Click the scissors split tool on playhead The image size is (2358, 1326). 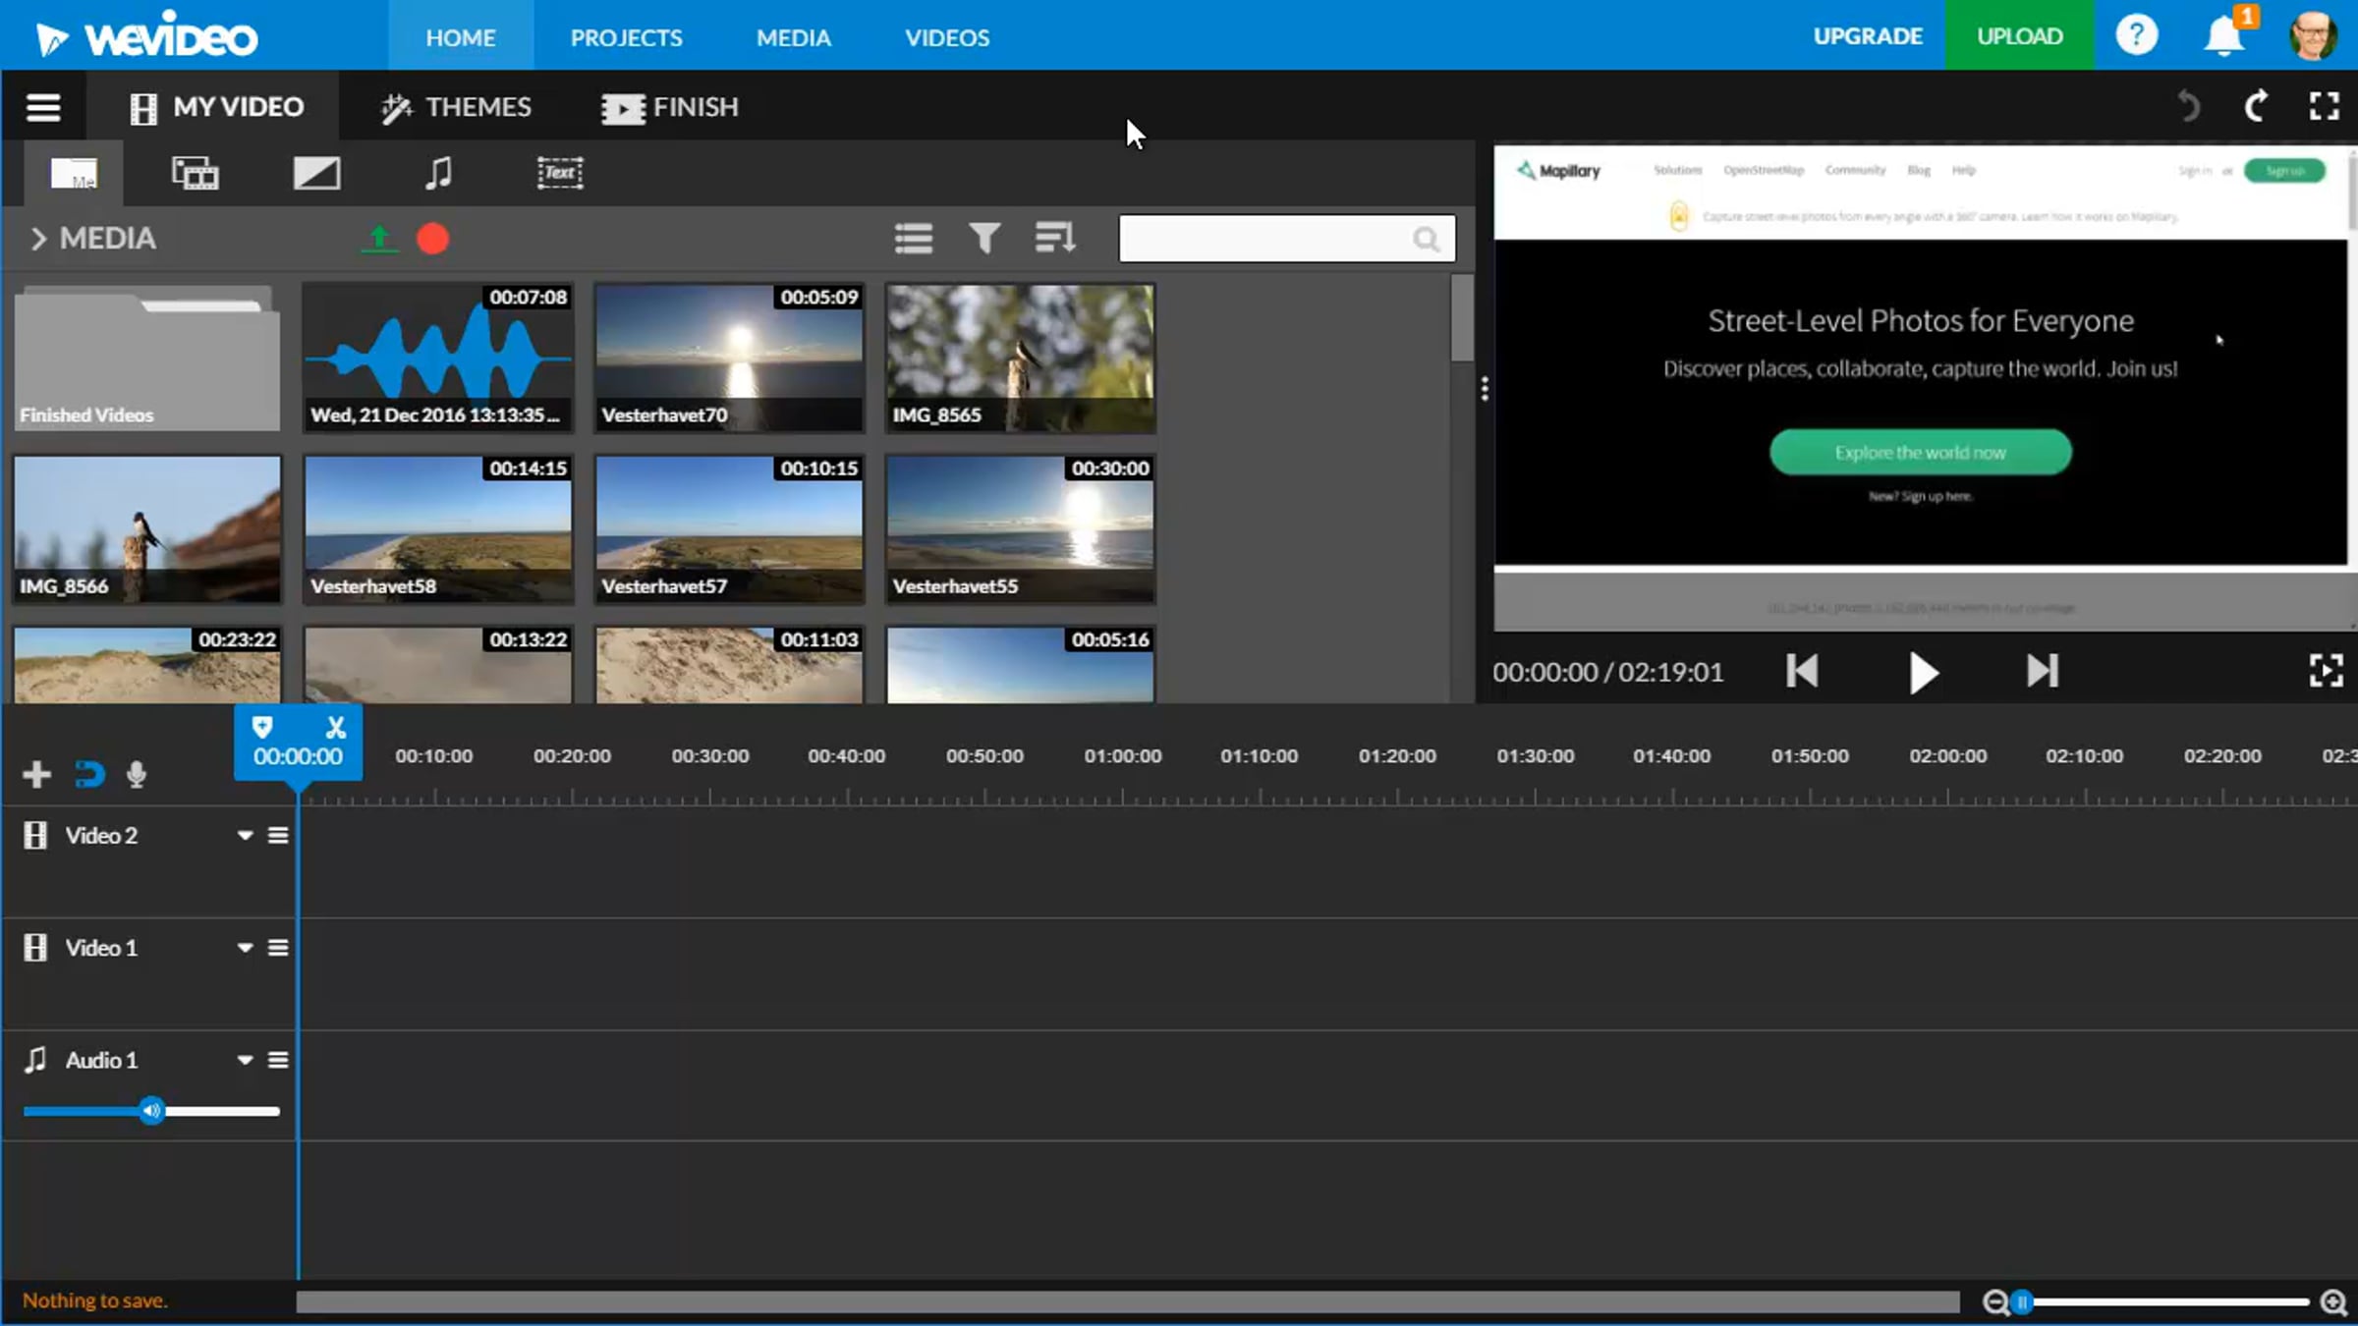[x=336, y=728]
